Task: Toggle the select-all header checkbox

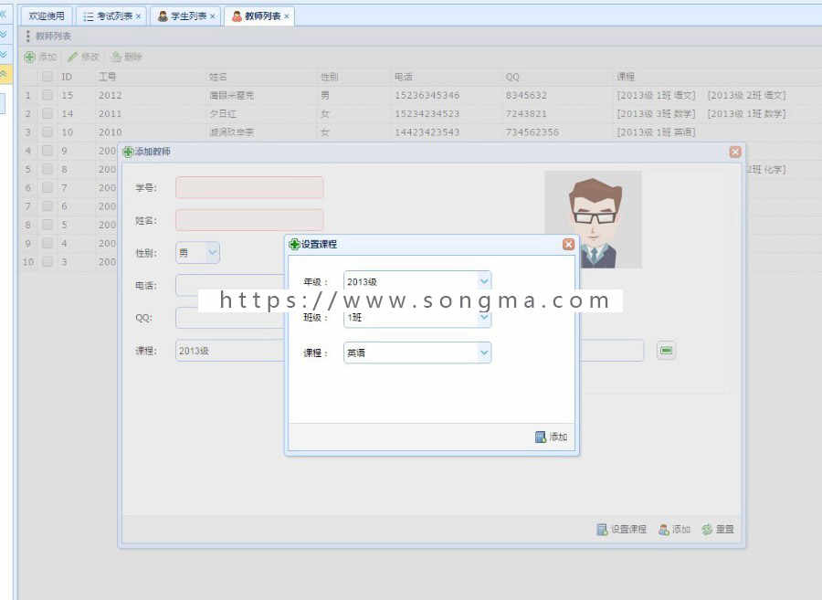Action: (x=47, y=77)
